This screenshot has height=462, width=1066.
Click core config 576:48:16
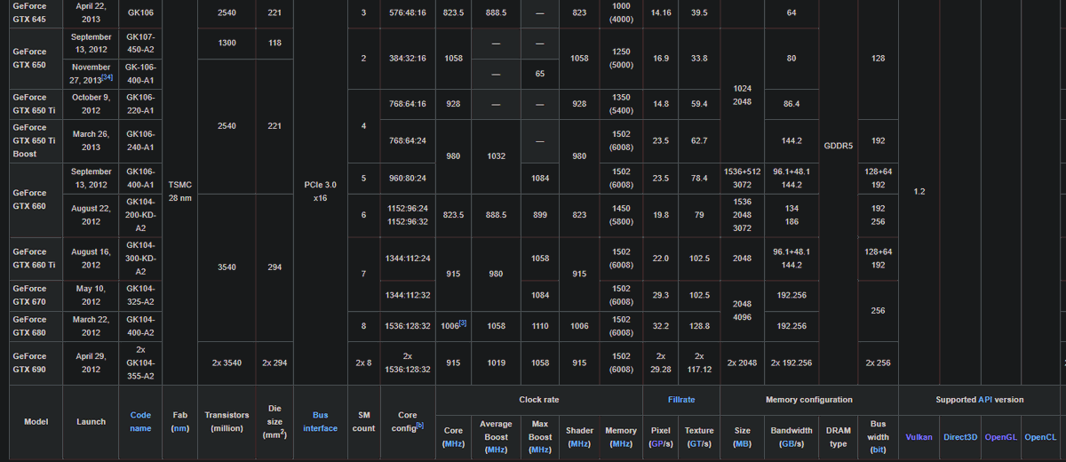click(408, 13)
